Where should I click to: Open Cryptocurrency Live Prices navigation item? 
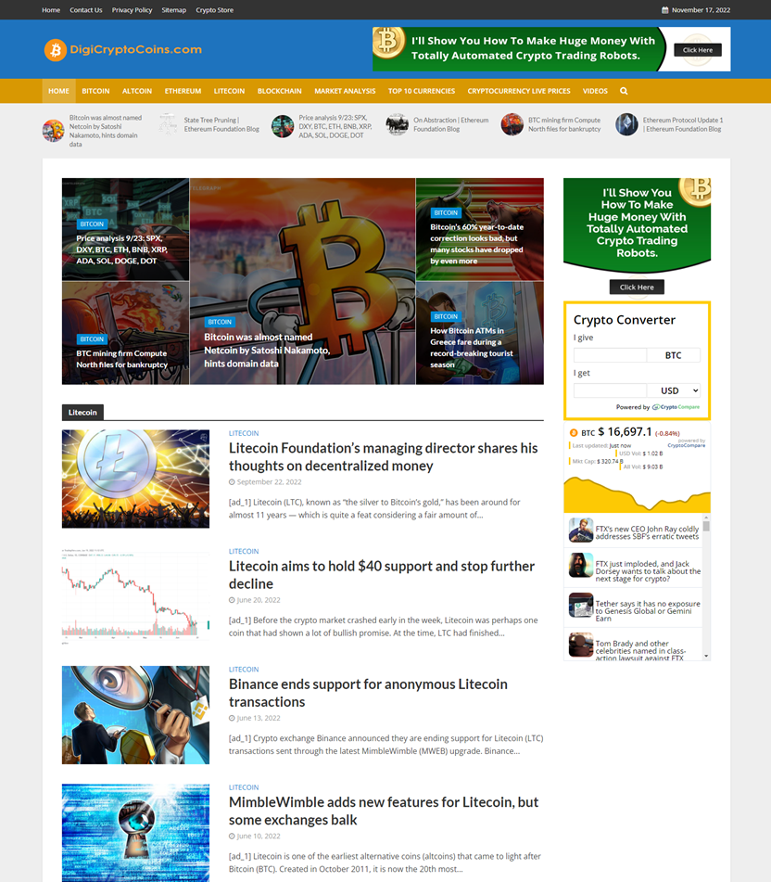519,91
